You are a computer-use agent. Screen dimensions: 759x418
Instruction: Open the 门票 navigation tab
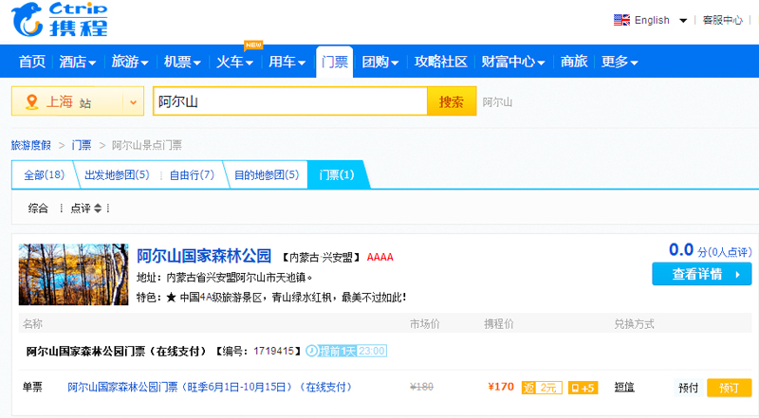(335, 62)
